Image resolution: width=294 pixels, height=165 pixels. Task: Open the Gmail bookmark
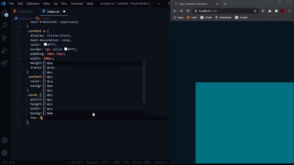pos(206,17)
